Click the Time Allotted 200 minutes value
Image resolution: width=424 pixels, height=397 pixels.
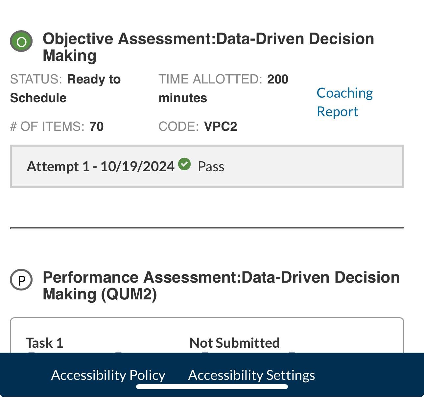coord(278,80)
